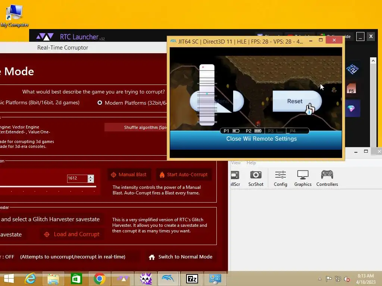Open Control Panel taskbar icon

pos(215,279)
